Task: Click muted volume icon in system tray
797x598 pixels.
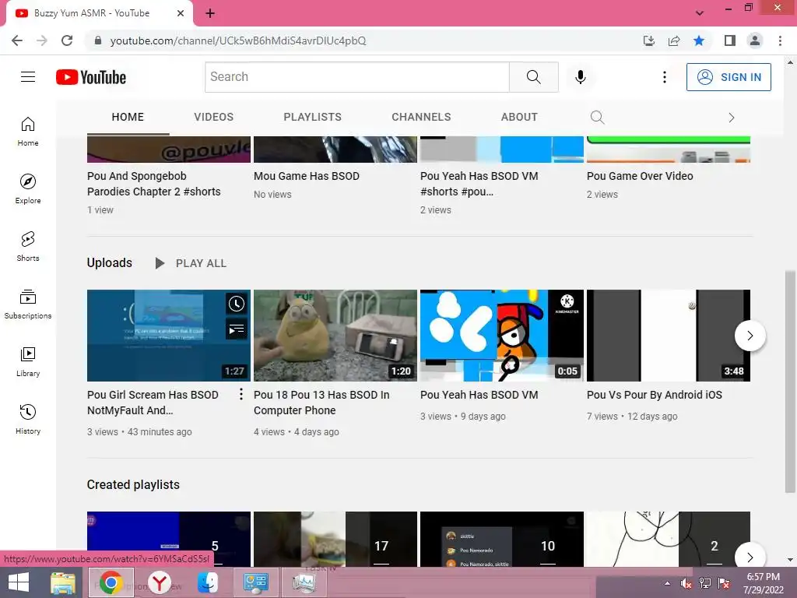Action: 686,583
